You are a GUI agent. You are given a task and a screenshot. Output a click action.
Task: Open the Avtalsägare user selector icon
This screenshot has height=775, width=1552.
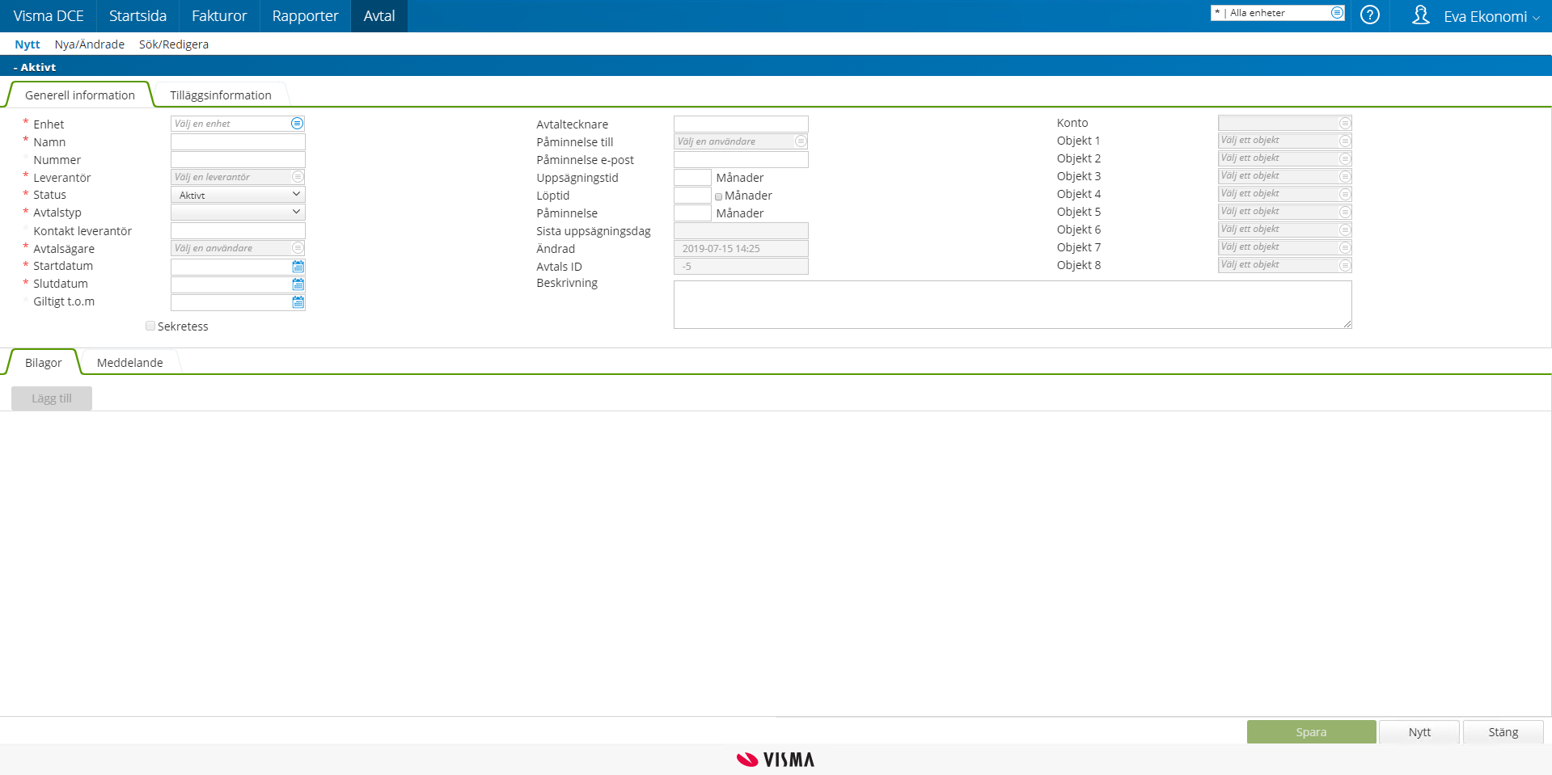point(297,248)
